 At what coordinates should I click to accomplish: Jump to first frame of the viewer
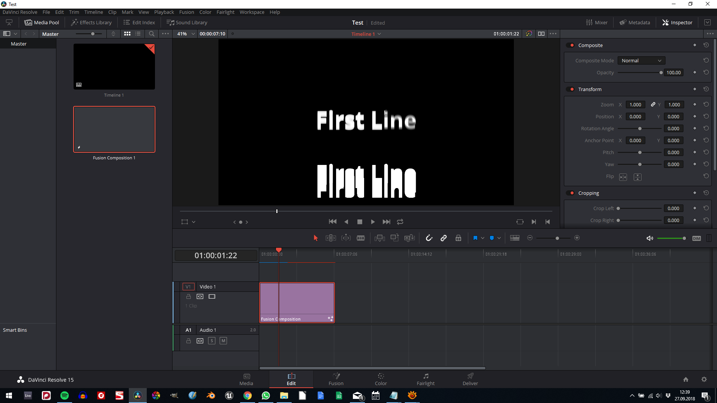pos(332,222)
